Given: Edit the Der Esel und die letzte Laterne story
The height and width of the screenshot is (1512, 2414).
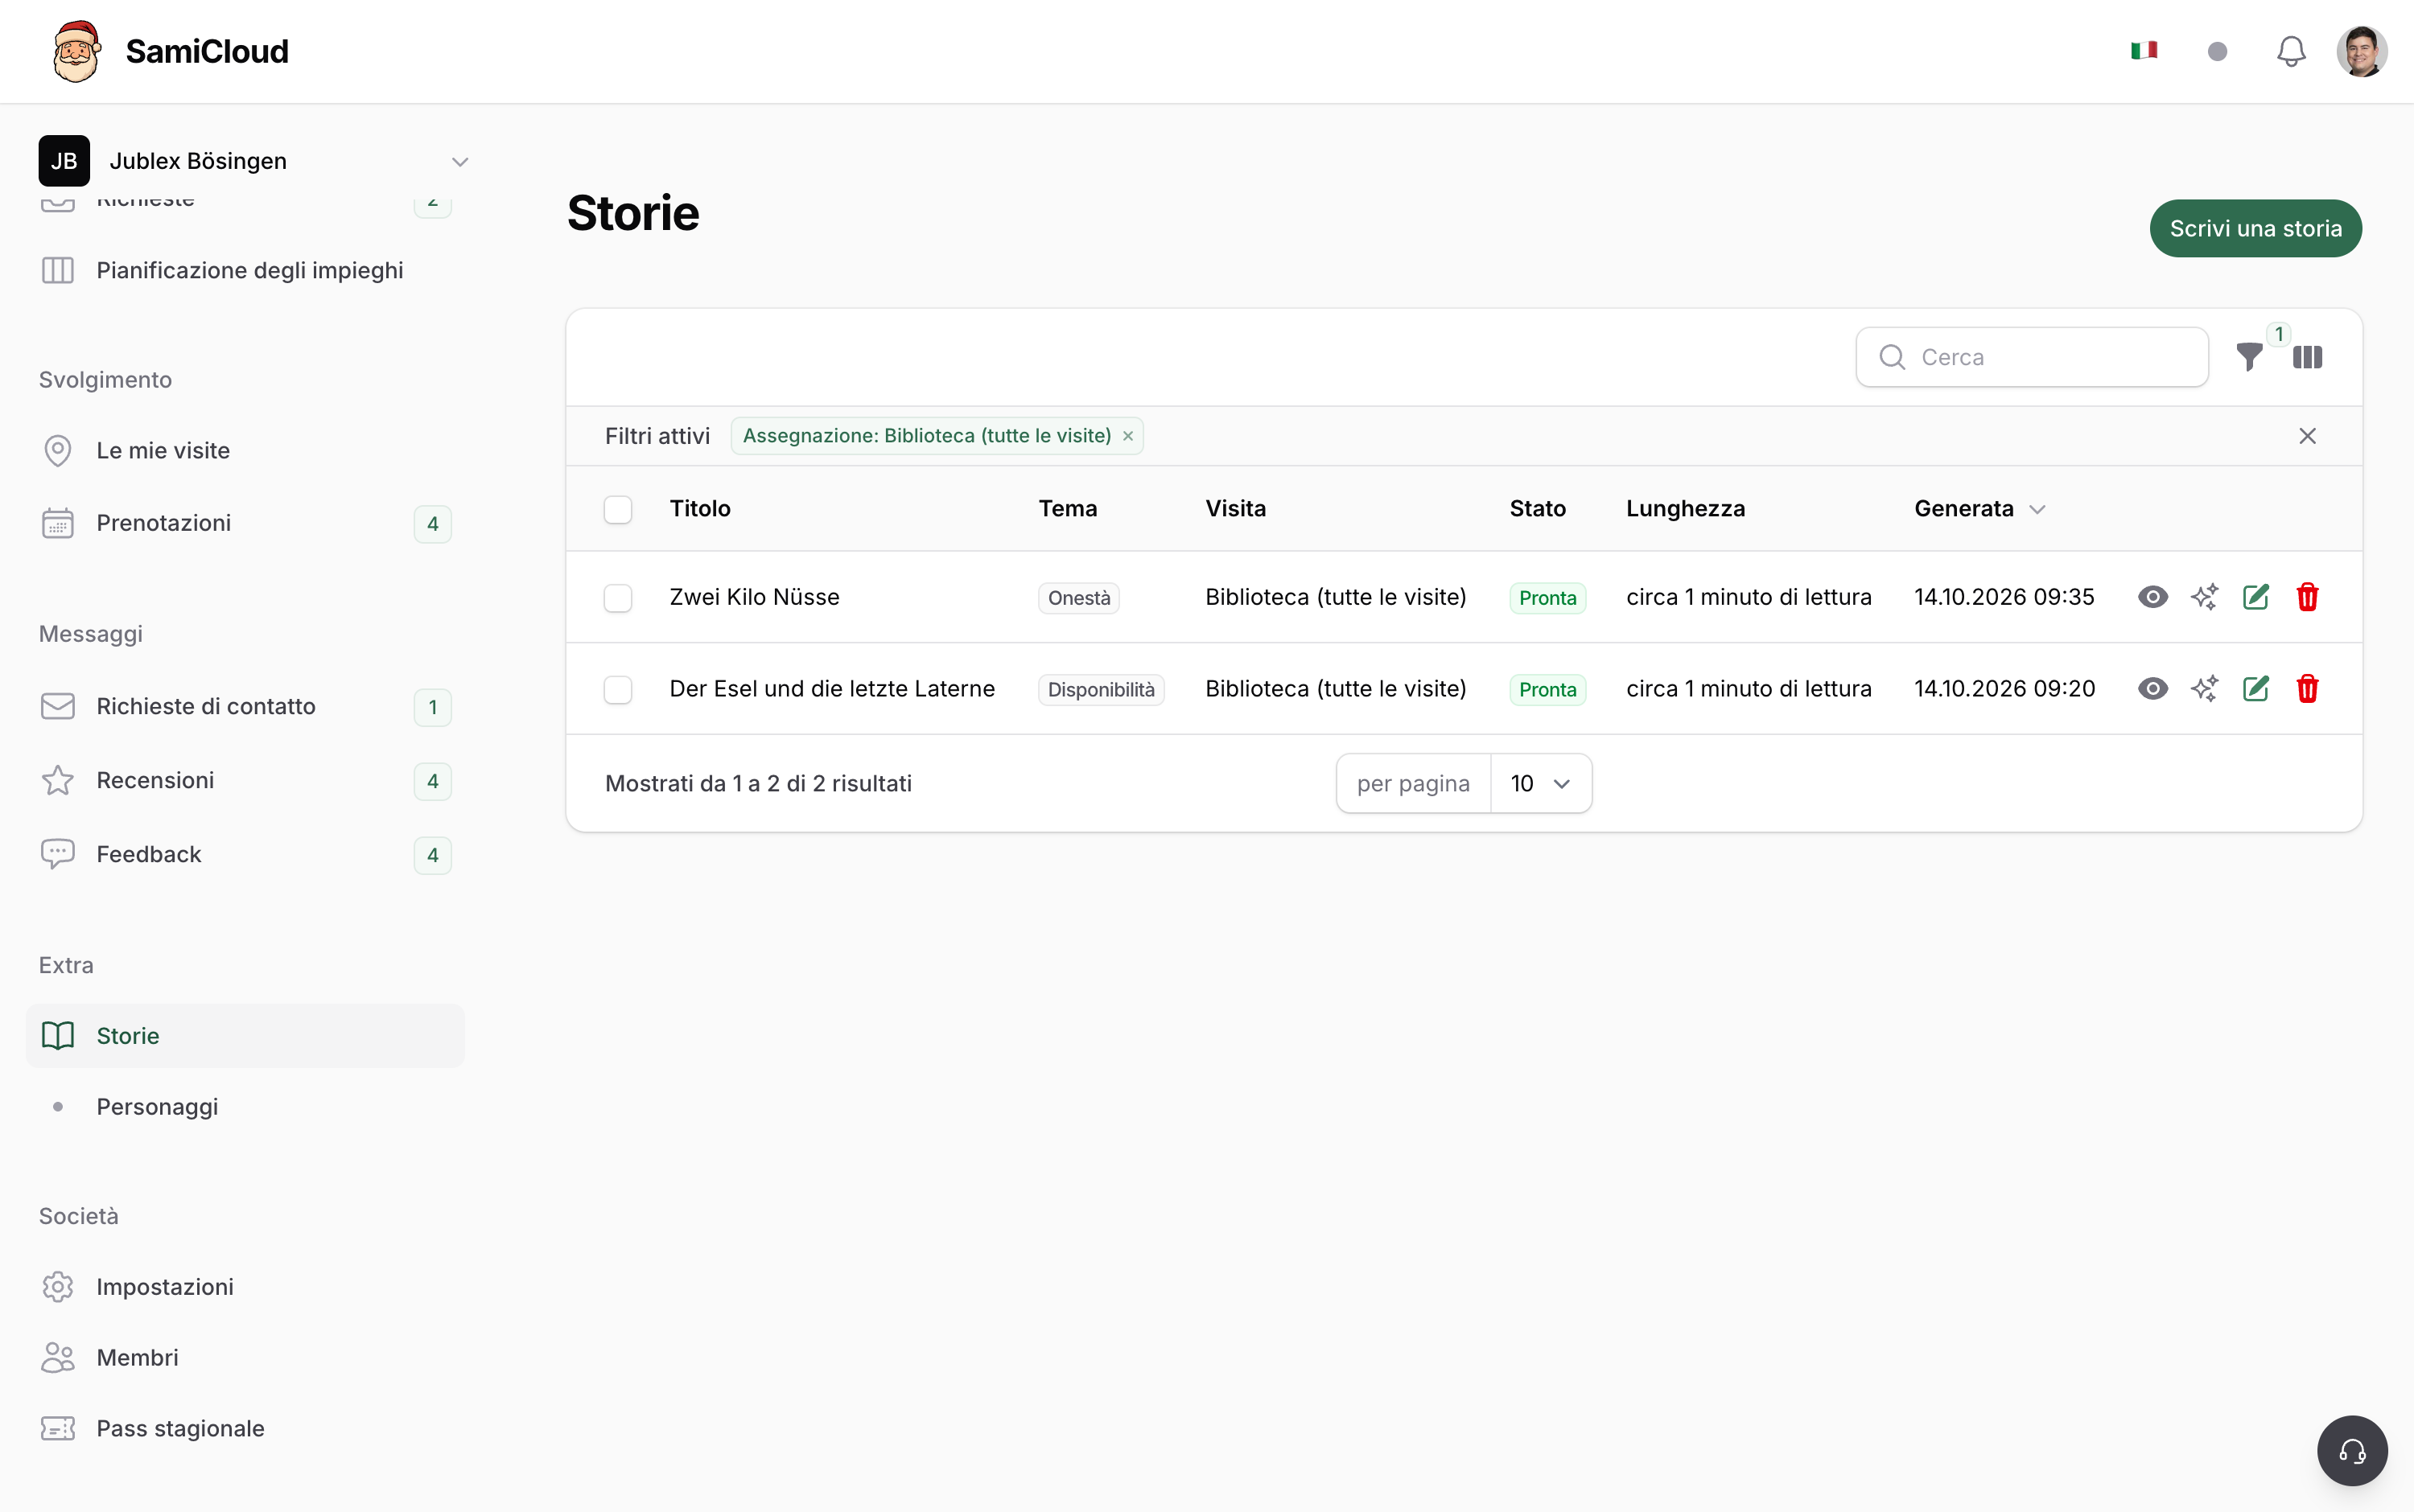Looking at the screenshot, I should click(x=2256, y=689).
